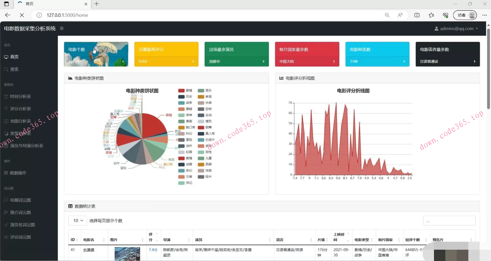Open the browser favorites star icon

(x=431, y=15)
